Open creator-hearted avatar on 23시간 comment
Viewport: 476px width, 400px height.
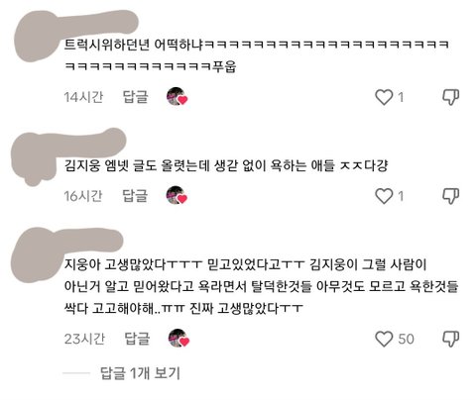(178, 339)
